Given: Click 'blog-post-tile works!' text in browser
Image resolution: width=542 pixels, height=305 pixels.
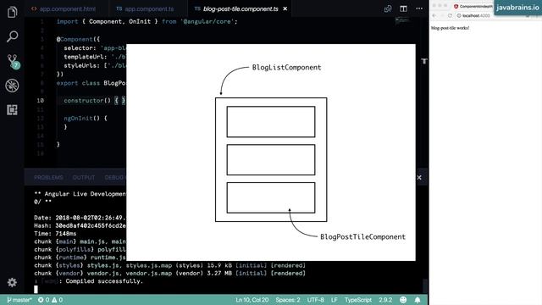Looking at the screenshot, I should [x=450, y=28].
